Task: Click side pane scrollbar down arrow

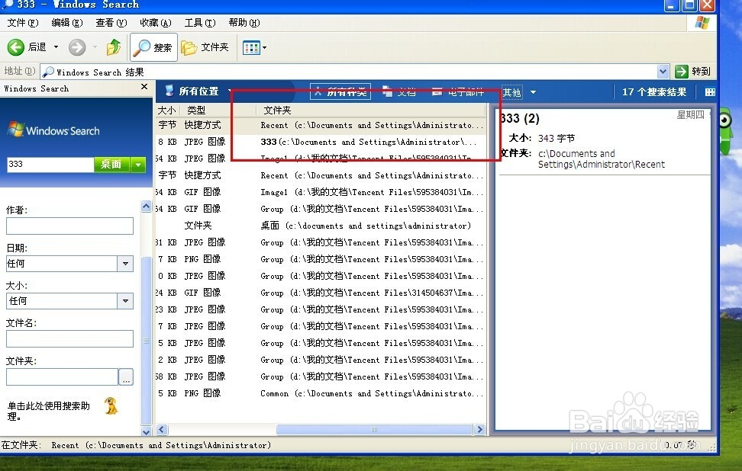Action: click(x=147, y=431)
